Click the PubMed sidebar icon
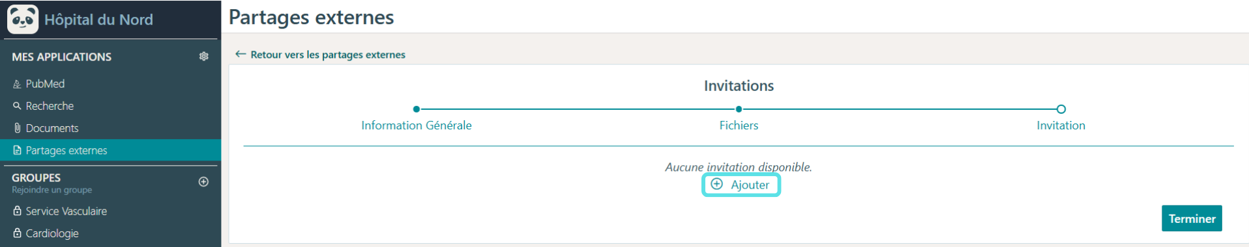1249x247 pixels. point(17,84)
